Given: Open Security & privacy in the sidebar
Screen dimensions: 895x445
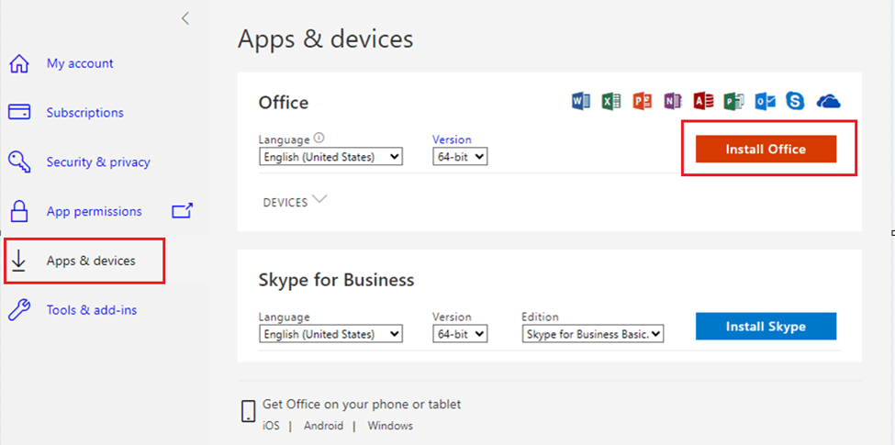Looking at the screenshot, I should click(98, 162).
